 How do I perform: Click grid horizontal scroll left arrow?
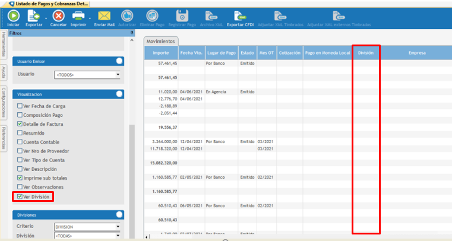point(147,237)
